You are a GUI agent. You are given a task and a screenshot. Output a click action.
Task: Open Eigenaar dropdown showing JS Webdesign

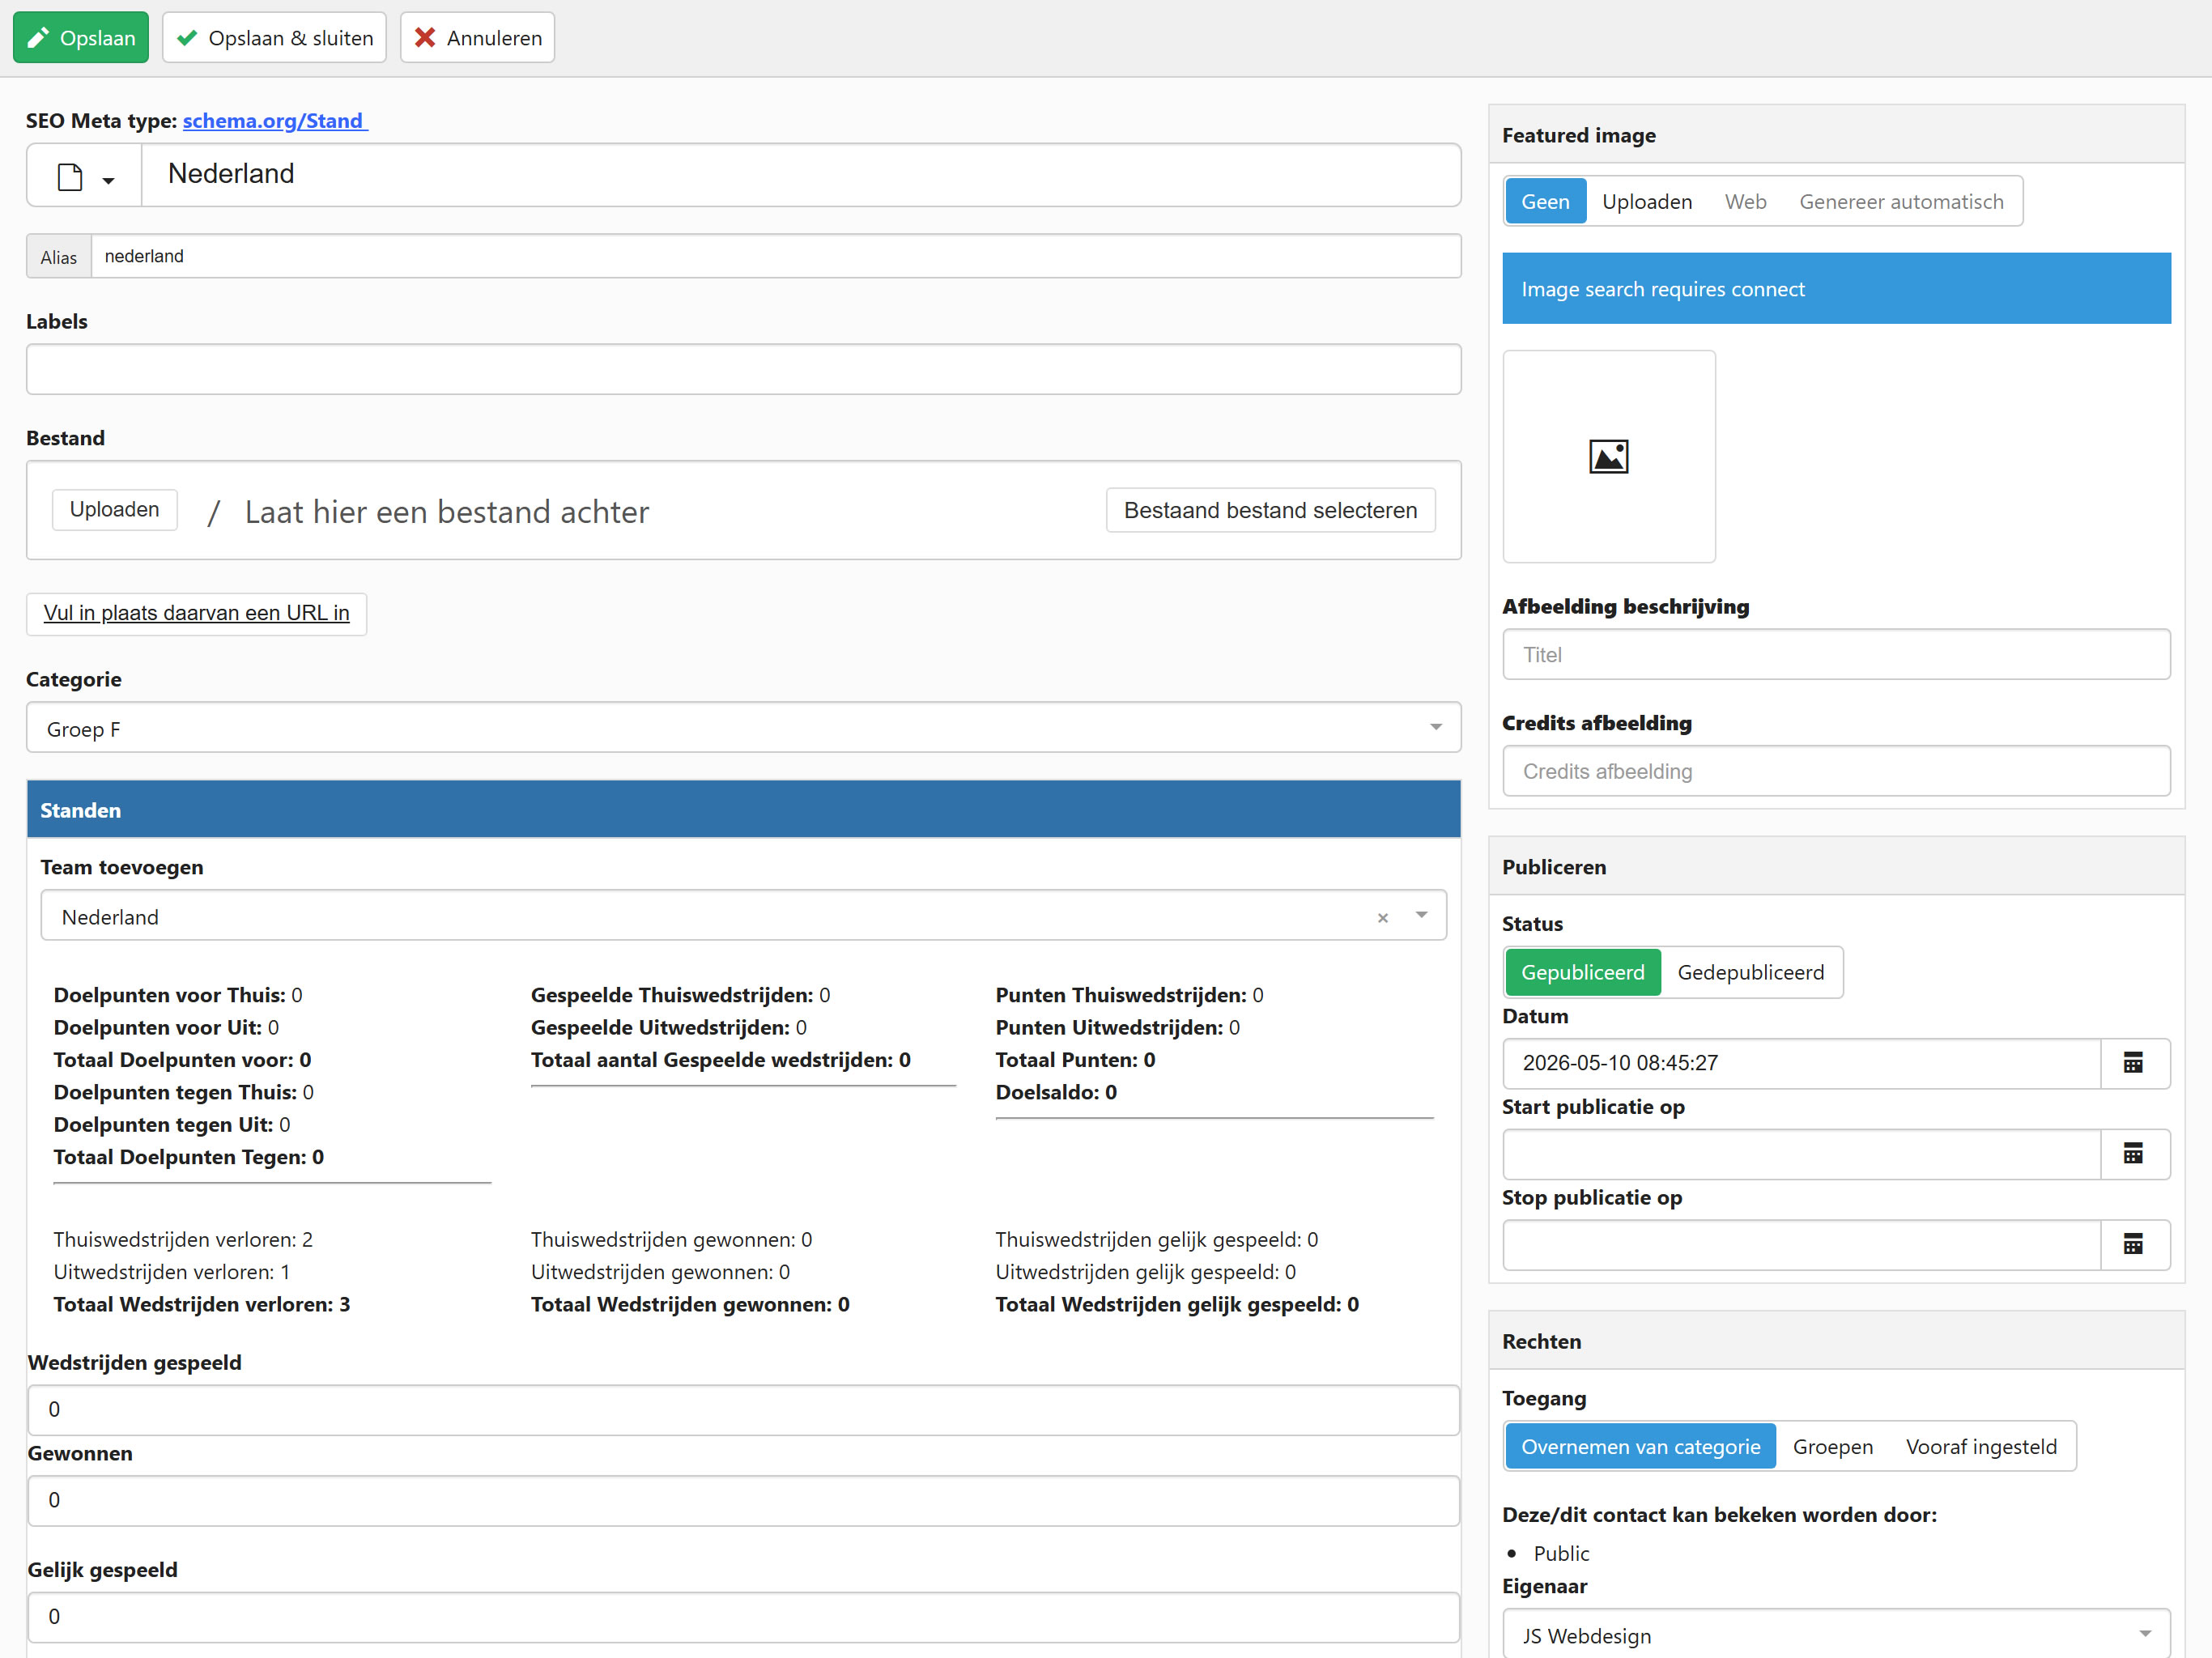tap(1836, 1635)
